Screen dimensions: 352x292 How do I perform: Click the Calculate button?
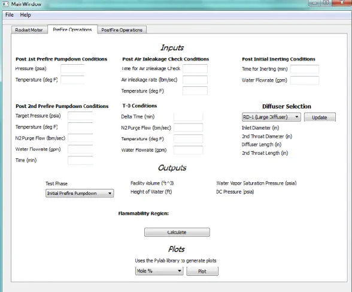coord(177,232)
